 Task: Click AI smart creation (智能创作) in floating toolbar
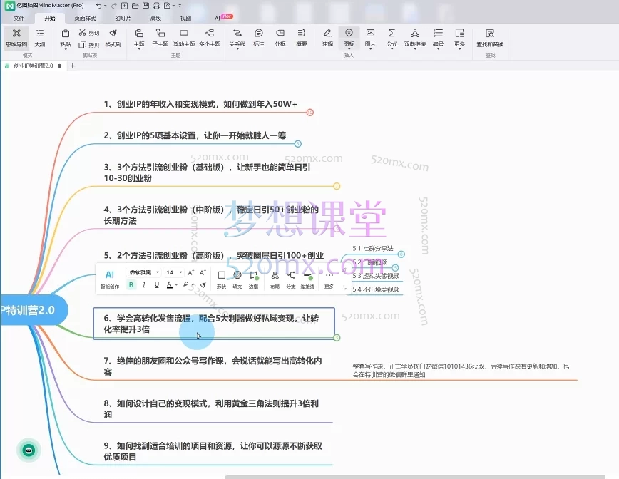[109, 279]
